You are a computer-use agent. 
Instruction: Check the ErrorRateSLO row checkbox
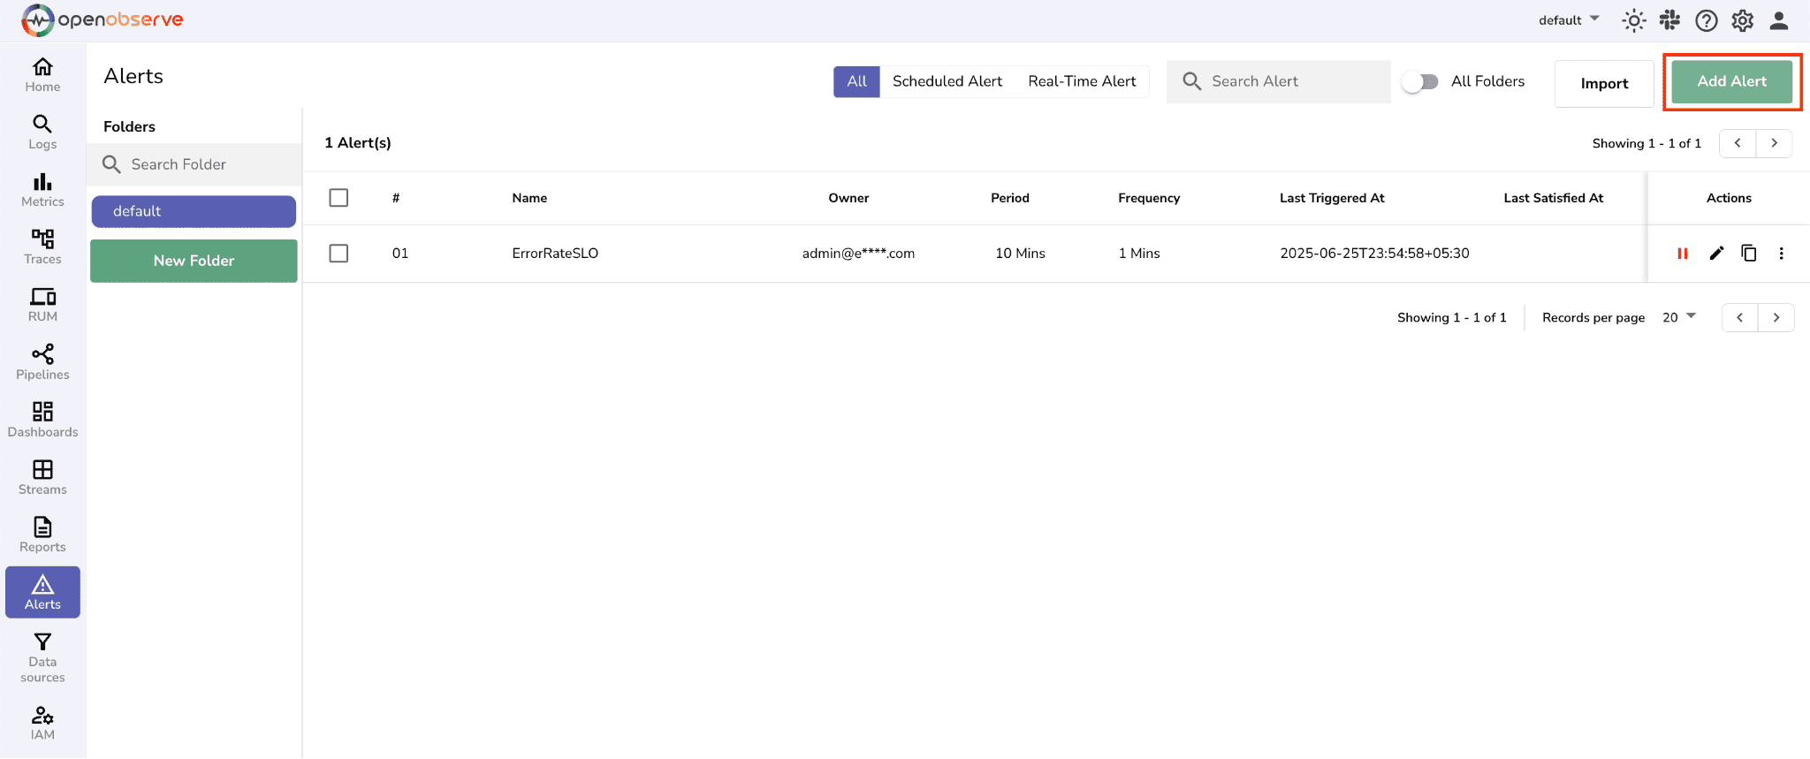338,254
